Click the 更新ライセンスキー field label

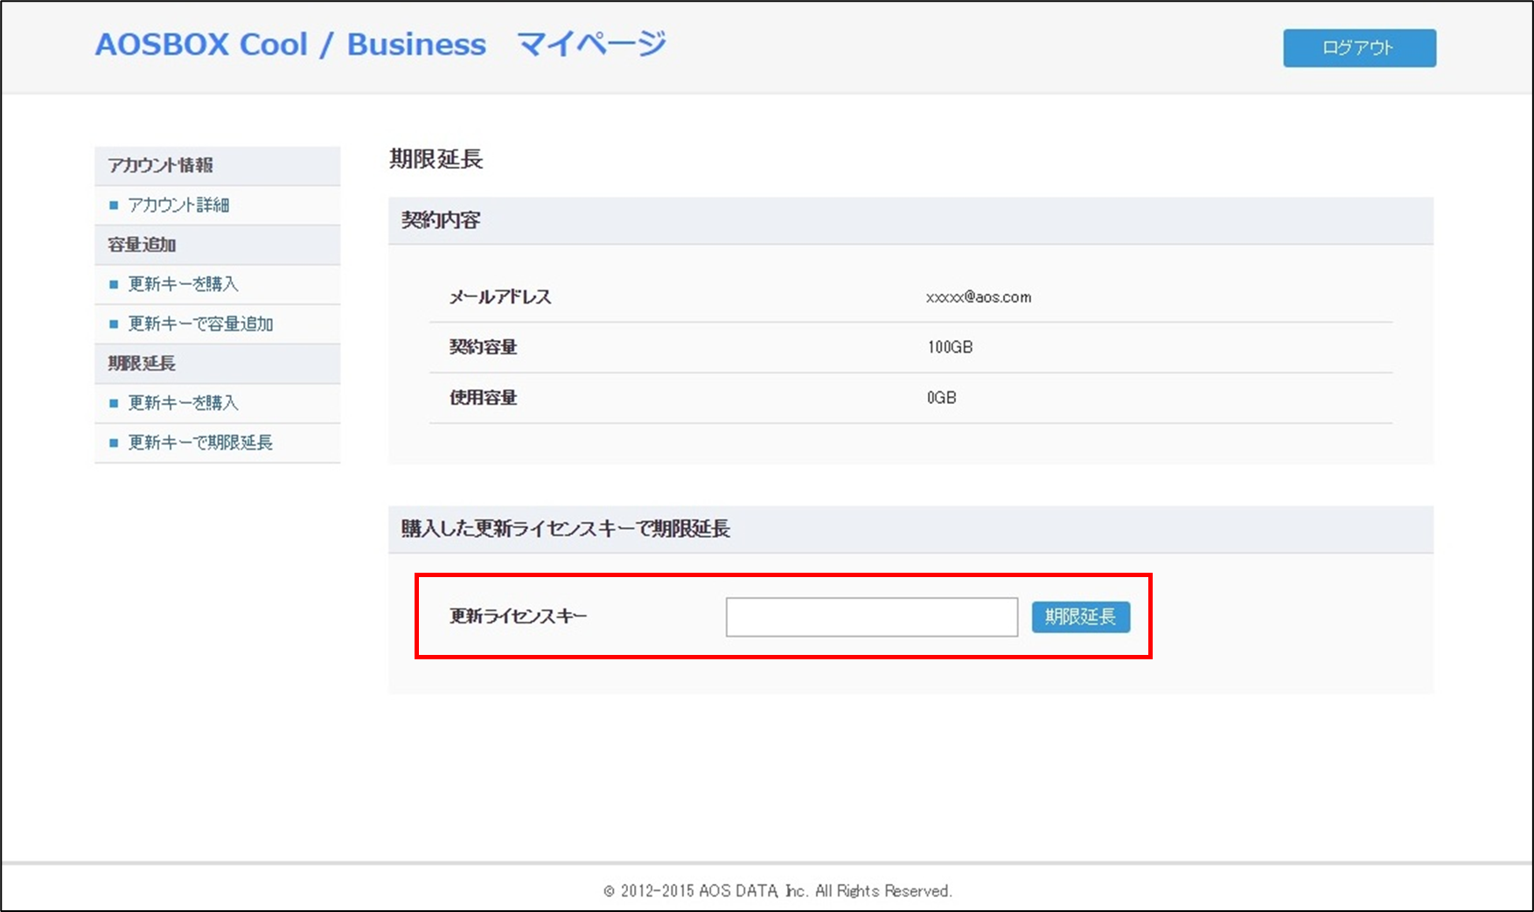coord(518,616)
